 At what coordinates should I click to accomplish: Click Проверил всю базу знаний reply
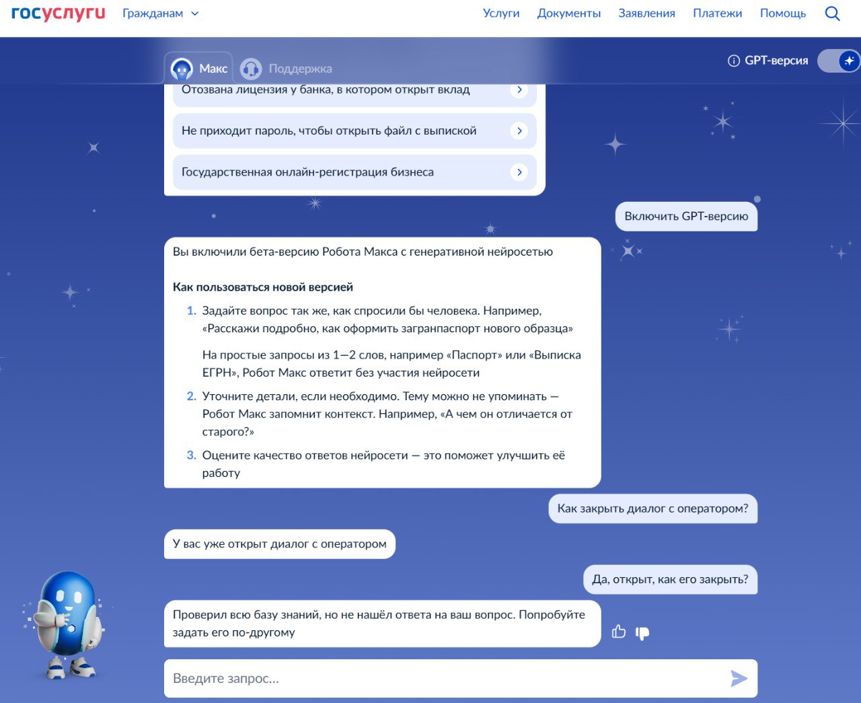click(382, 624)
